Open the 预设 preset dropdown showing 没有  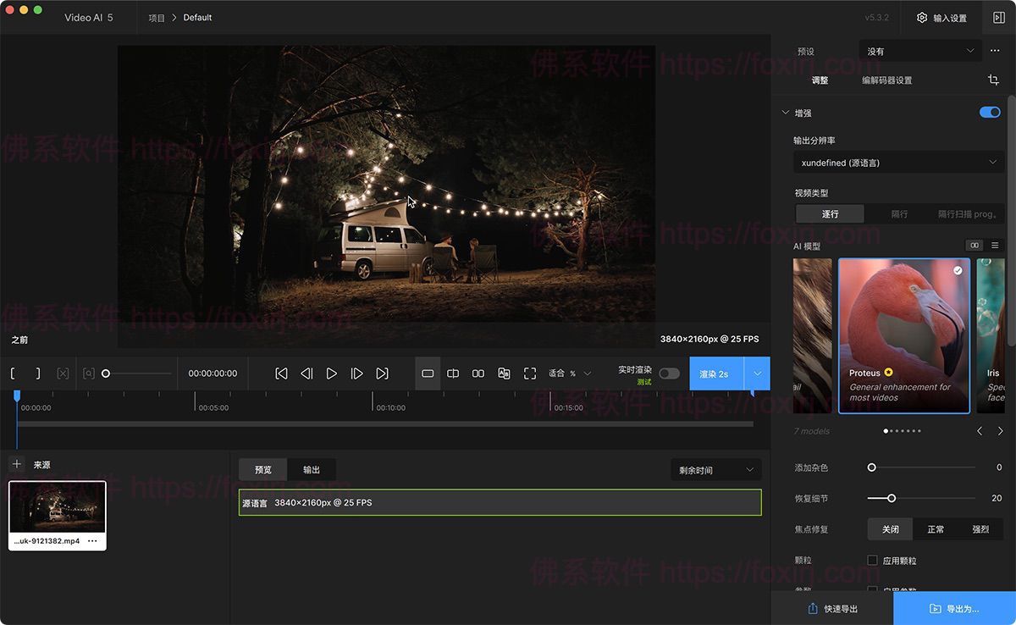[x=919, y=50]
